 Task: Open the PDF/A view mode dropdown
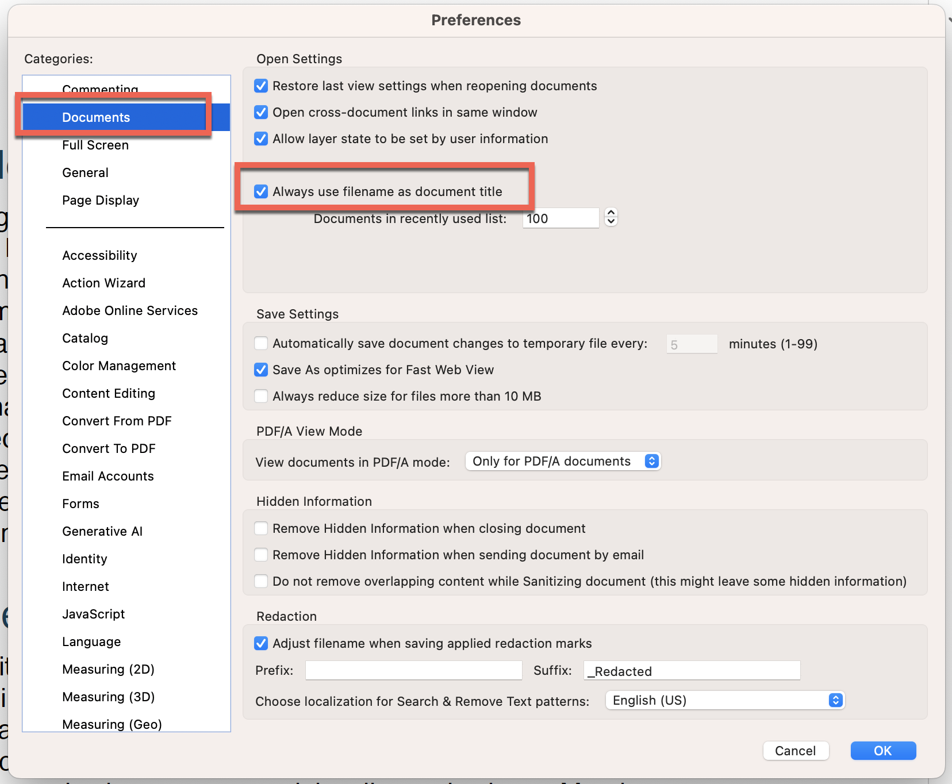click(x=562, y=460)
